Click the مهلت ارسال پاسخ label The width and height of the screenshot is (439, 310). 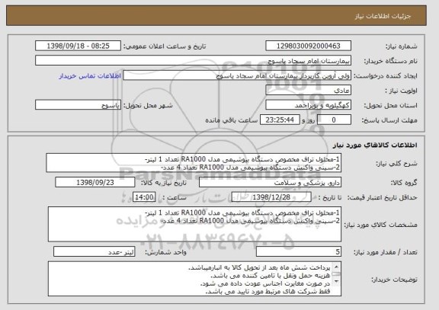coord(389,120)
